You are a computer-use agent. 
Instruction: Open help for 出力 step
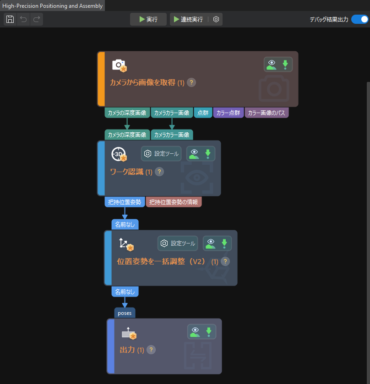point(151,350)
